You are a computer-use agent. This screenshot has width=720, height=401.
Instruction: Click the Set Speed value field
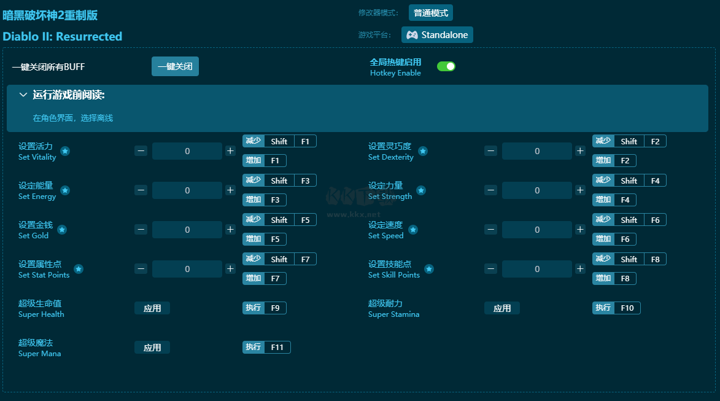click(537, 230)
